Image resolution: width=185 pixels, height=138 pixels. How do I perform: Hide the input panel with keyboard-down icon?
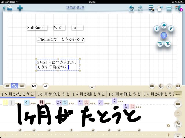pyautogui.click(x=178, y=135)
